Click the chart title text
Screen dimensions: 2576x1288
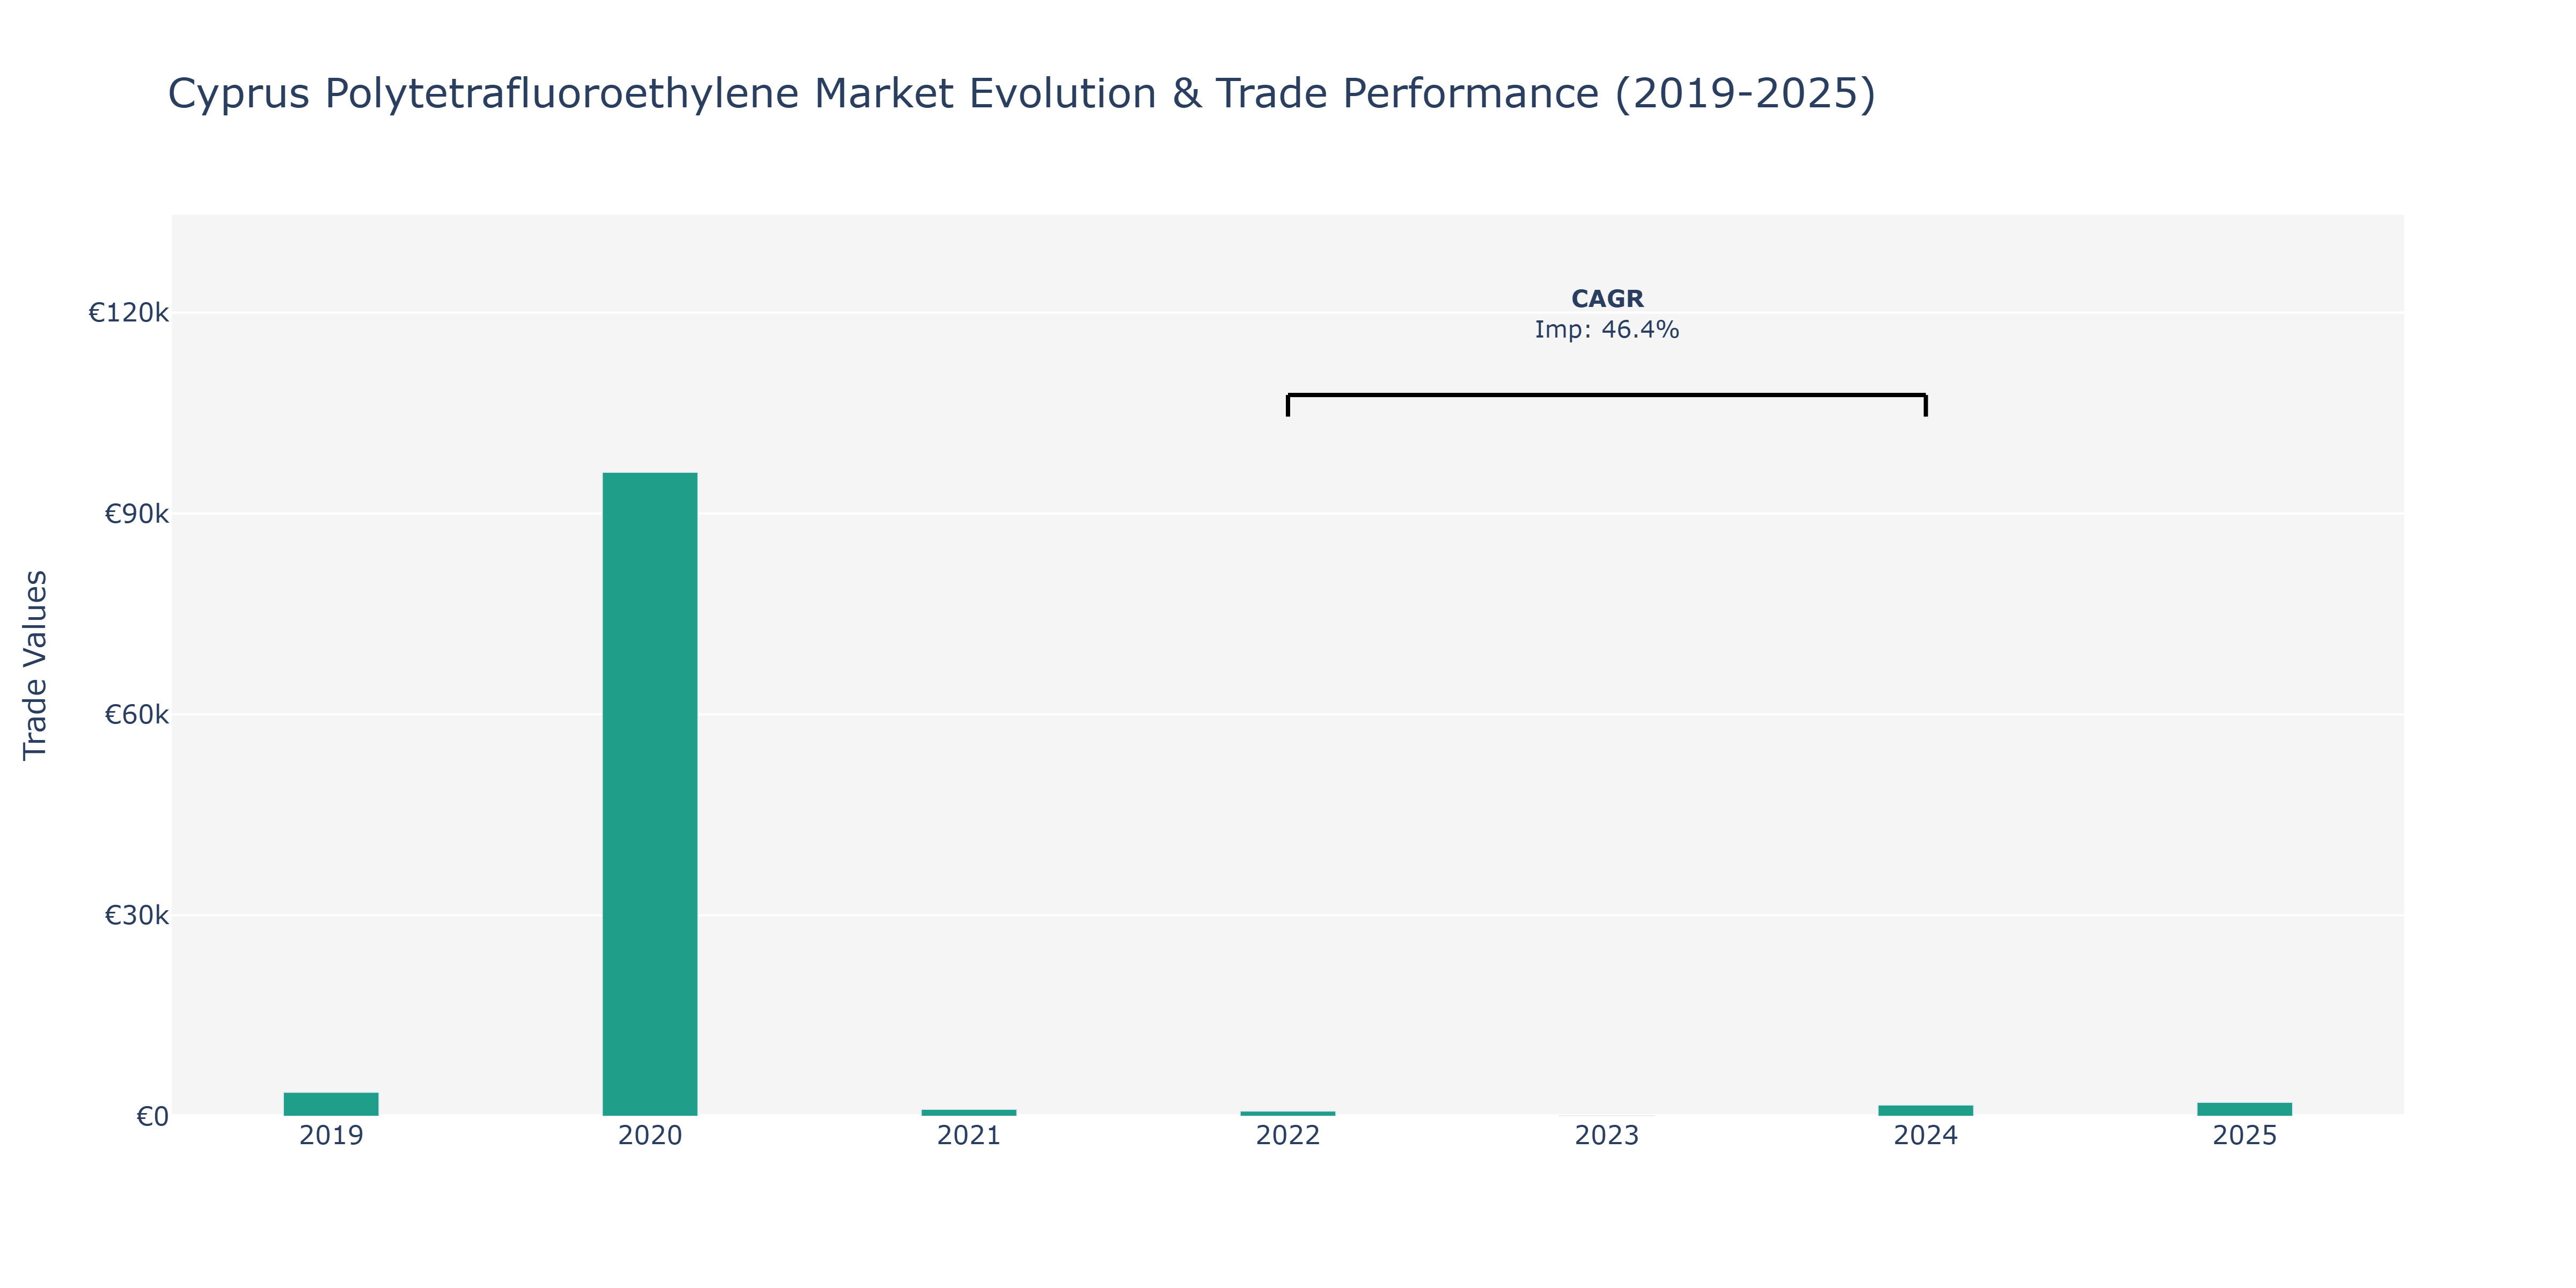click(x=1021, y=94)
